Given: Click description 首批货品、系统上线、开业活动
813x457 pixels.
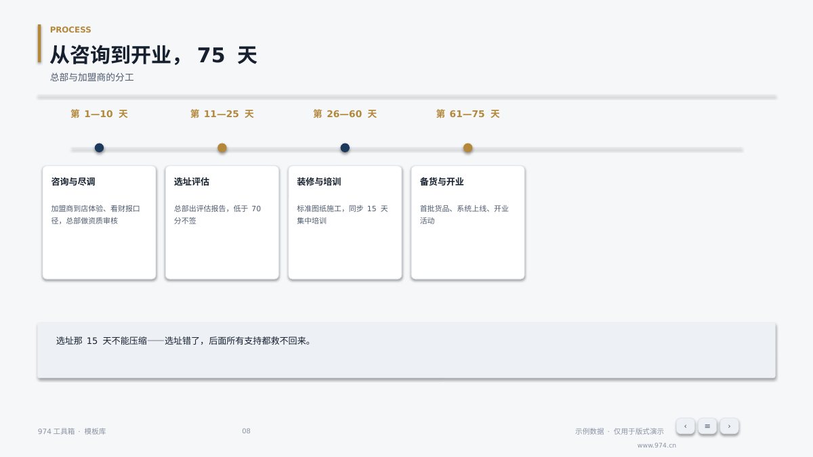Looking at the screenshot, I should coord(464,215).
